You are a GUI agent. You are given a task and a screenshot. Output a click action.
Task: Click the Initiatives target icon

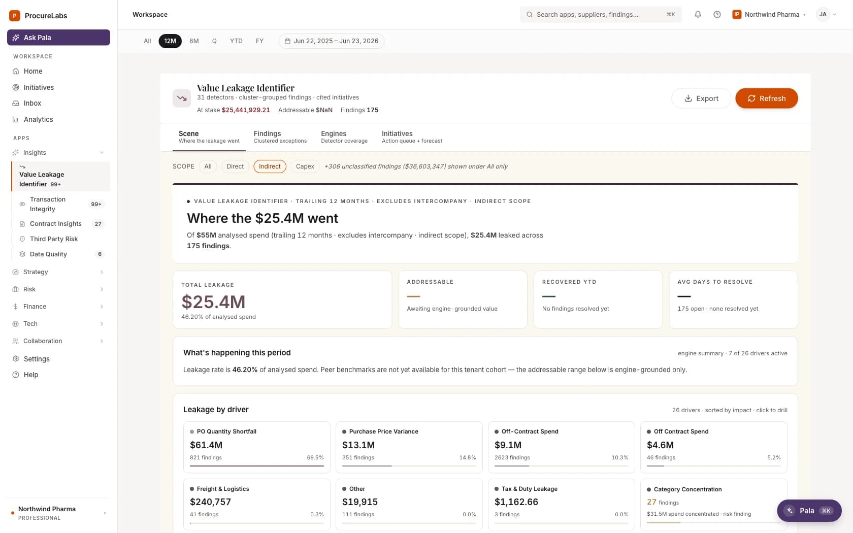pyautogui.click(x=16, y=87)
